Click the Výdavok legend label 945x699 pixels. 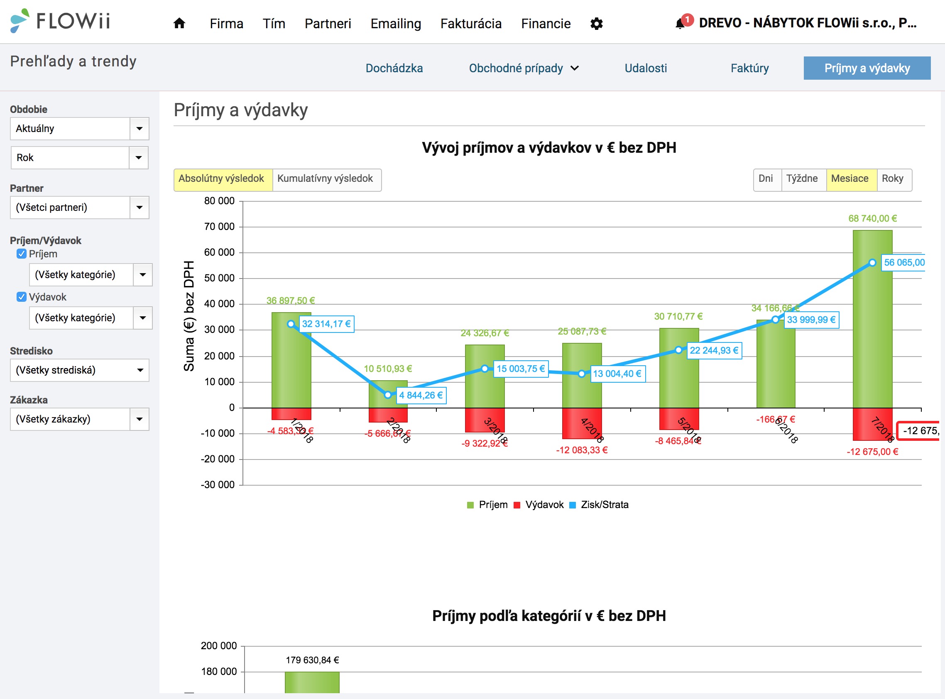544,505
